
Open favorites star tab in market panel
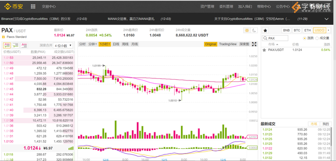pos(265,30)
